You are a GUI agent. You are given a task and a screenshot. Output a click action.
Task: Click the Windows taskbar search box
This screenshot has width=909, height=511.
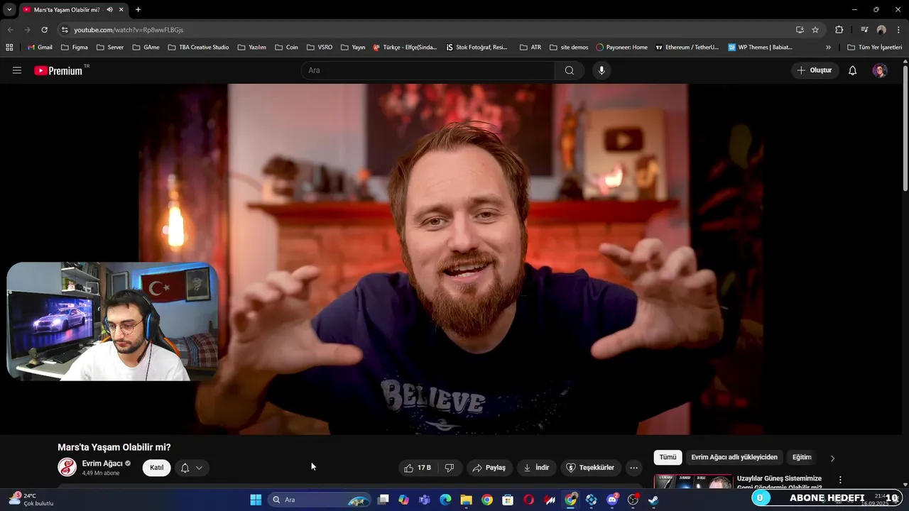(x=320, y=500)
